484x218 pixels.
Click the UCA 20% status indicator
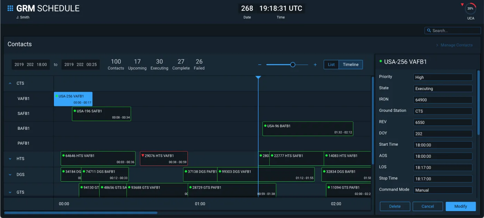[470, 9]
